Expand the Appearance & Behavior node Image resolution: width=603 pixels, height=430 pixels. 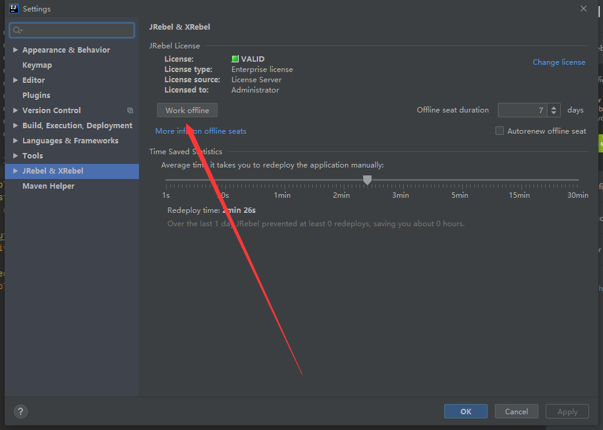click(15, 50)
